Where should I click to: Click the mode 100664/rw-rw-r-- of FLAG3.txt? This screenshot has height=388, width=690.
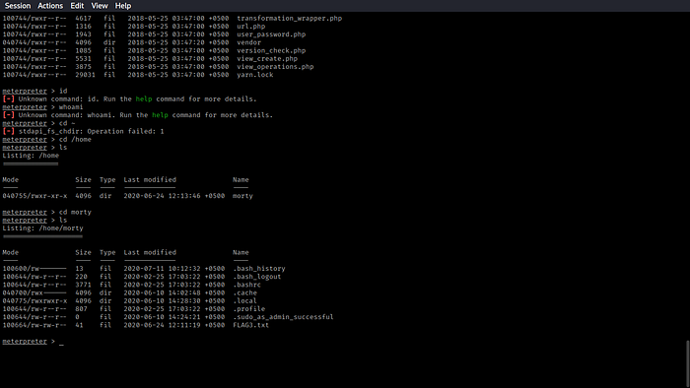[34, 325]
